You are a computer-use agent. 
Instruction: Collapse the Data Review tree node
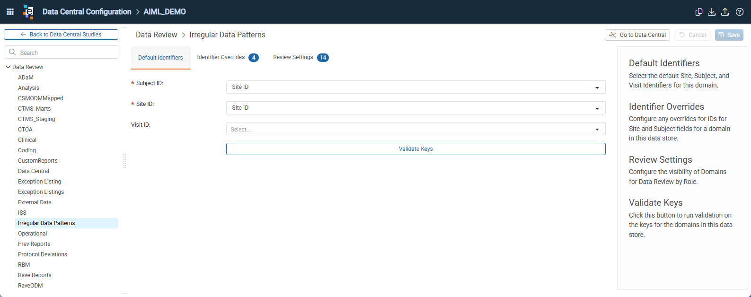pyautogui.click(x=8, y=67)
